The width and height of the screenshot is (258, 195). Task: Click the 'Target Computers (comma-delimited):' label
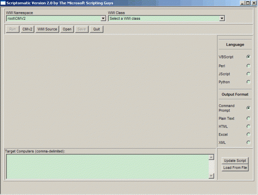(35, 151)
